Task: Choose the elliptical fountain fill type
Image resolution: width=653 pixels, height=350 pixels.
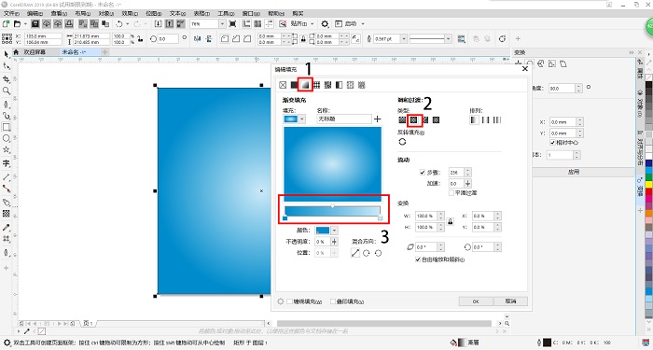Action: [x=413, y=120]
